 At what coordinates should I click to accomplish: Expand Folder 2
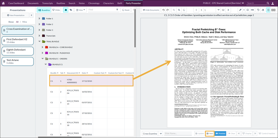[x=39, y=24]
